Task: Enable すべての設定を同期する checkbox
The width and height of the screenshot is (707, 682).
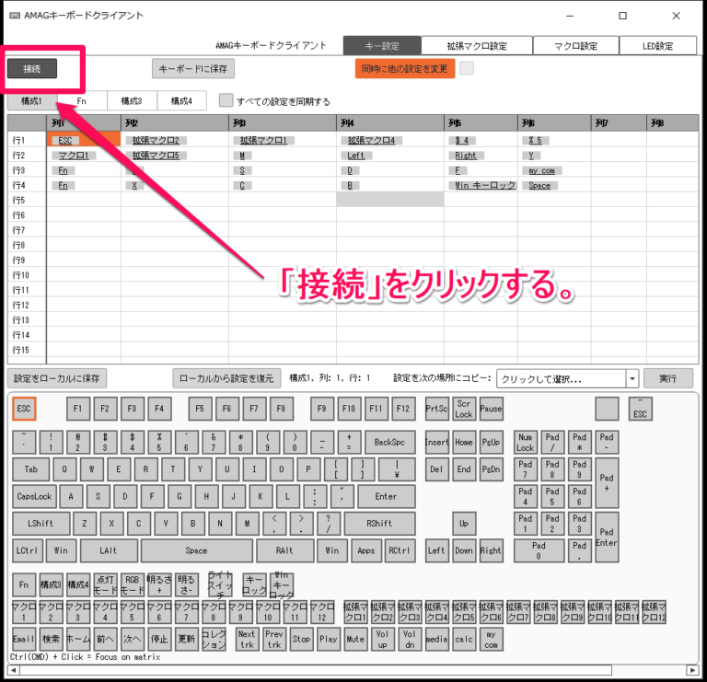Action: (x=226, y=100)
